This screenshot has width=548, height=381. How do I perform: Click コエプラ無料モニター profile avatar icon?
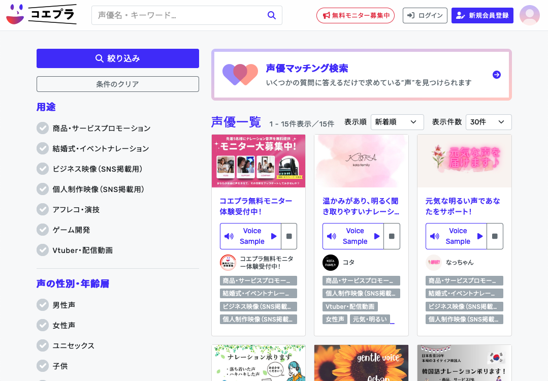(x=228, y=263)
